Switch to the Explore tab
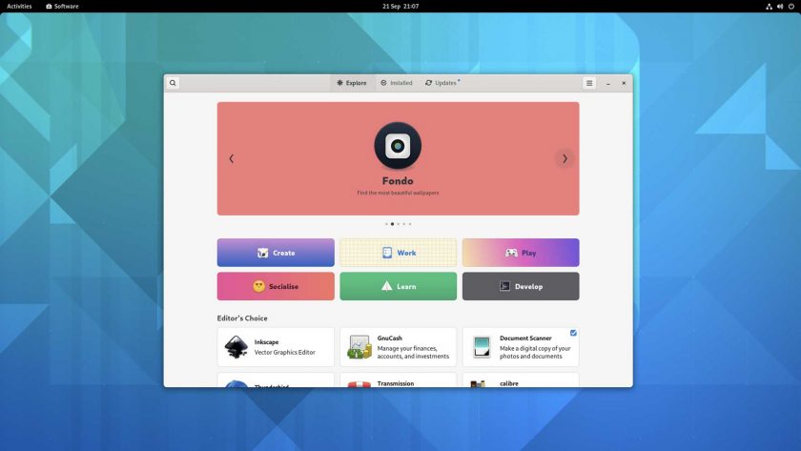The width and height of the screenshot is (801, 451). 352,83
